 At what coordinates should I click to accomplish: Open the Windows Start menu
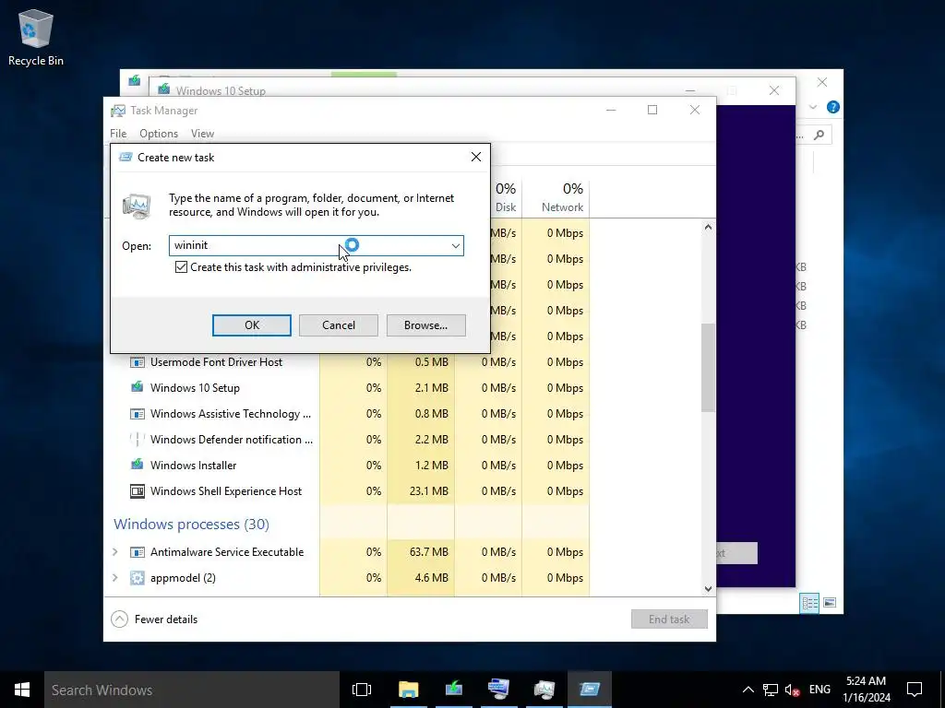coord(22,690)
